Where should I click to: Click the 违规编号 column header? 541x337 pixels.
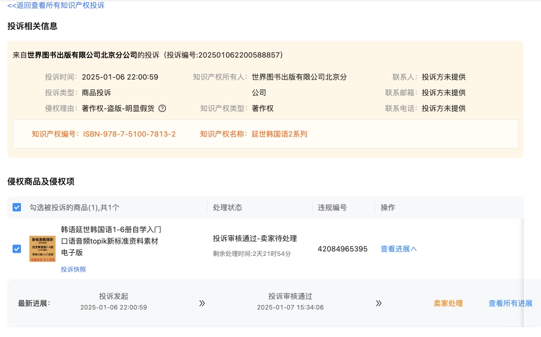point(332,208)
